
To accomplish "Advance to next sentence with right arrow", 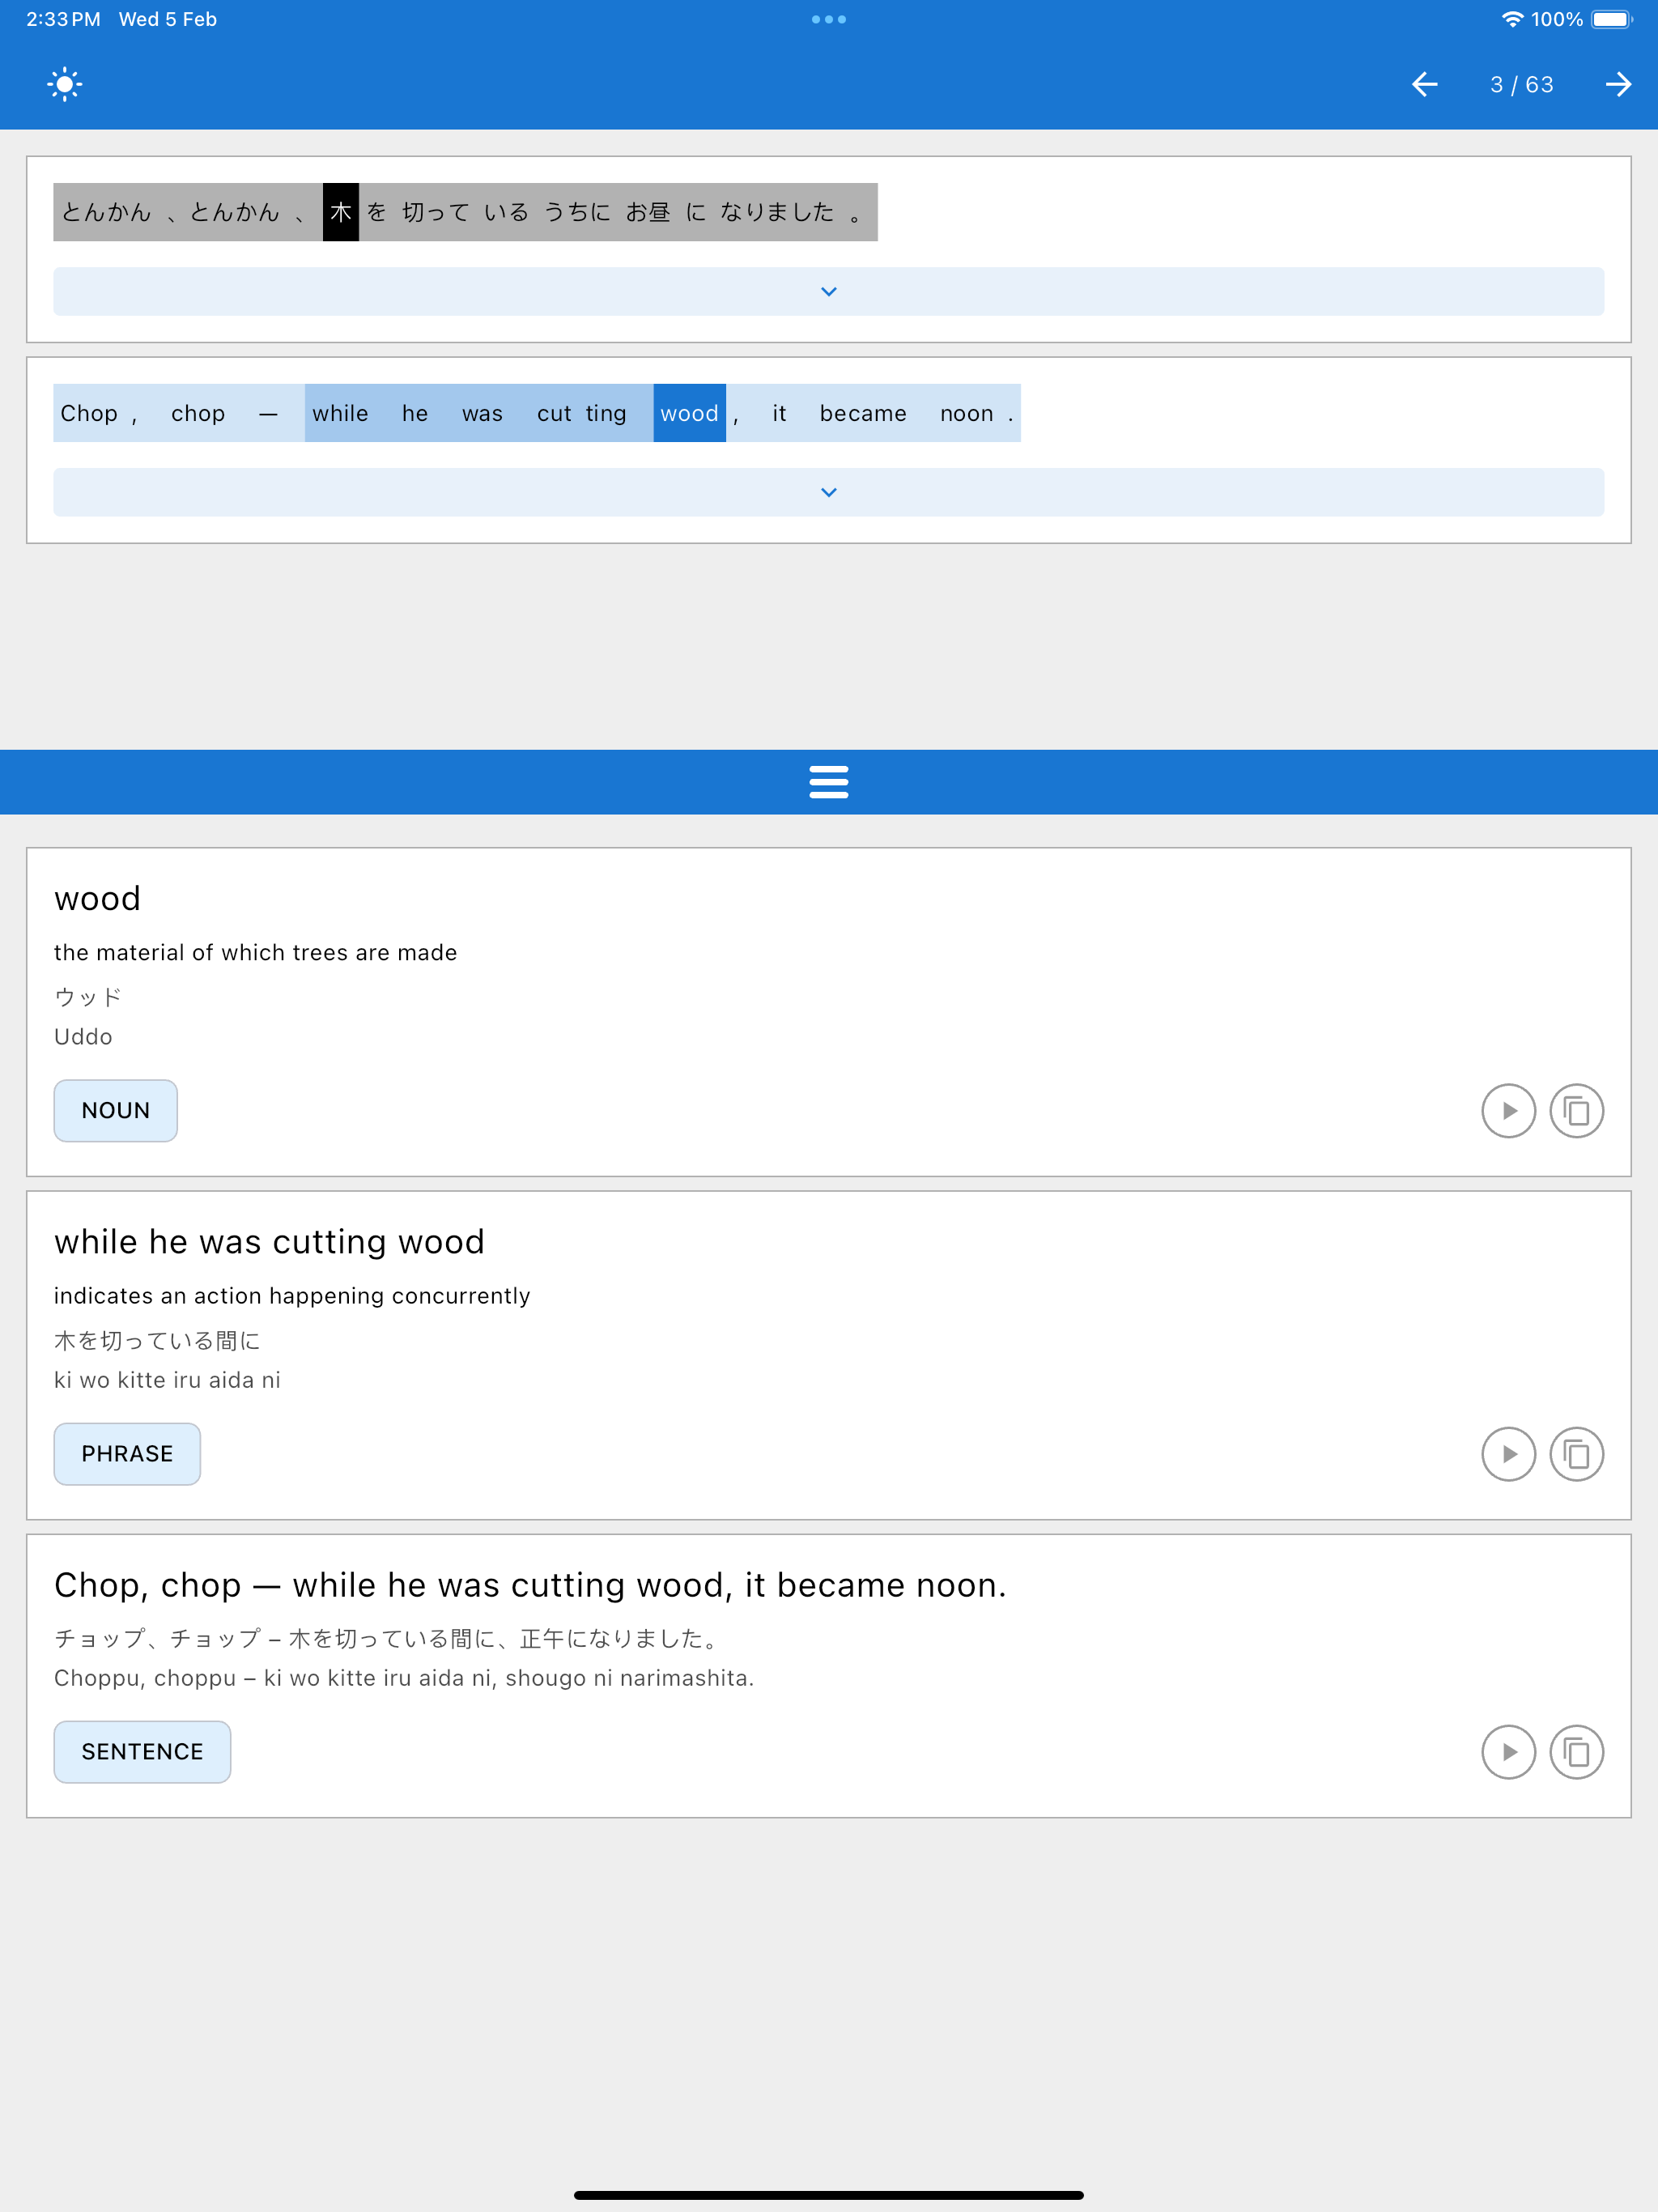I will 1618,84.
